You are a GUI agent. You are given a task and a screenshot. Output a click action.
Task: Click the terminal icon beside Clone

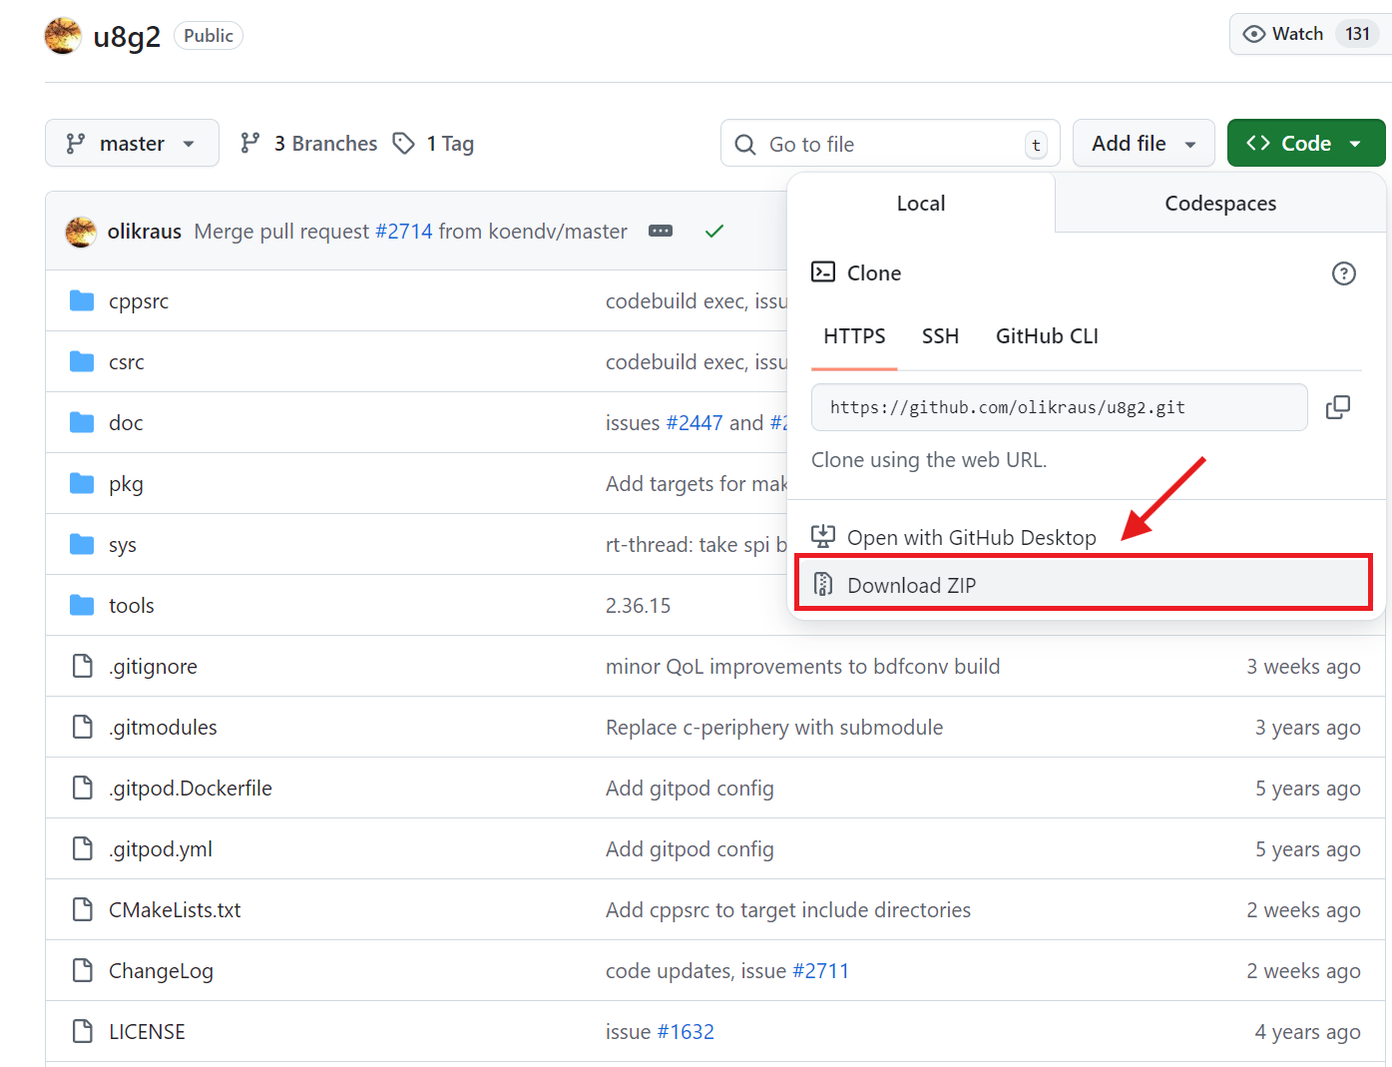tap(823, 272)
